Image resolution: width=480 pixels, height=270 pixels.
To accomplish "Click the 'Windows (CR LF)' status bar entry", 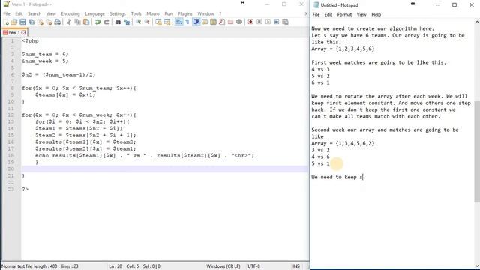I will (223, 266).
